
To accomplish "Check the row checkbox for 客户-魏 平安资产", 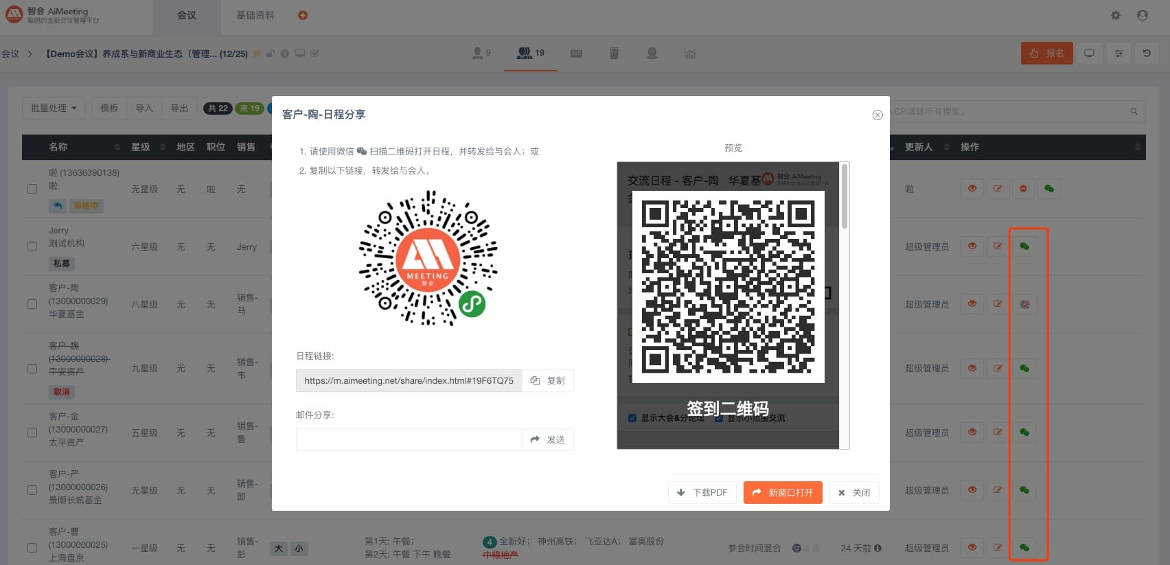I will (32, 369).
